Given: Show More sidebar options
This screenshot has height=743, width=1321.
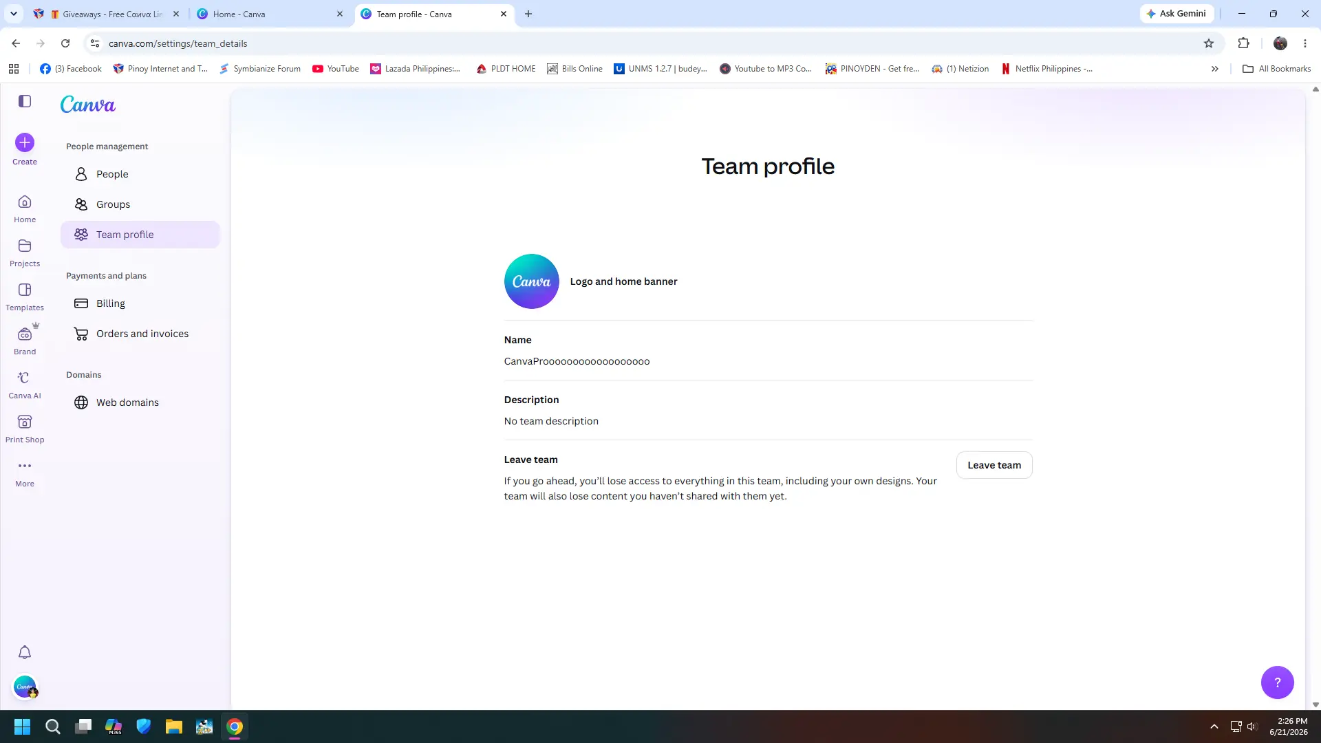Looking at the screenshot, I should (25, 473).
